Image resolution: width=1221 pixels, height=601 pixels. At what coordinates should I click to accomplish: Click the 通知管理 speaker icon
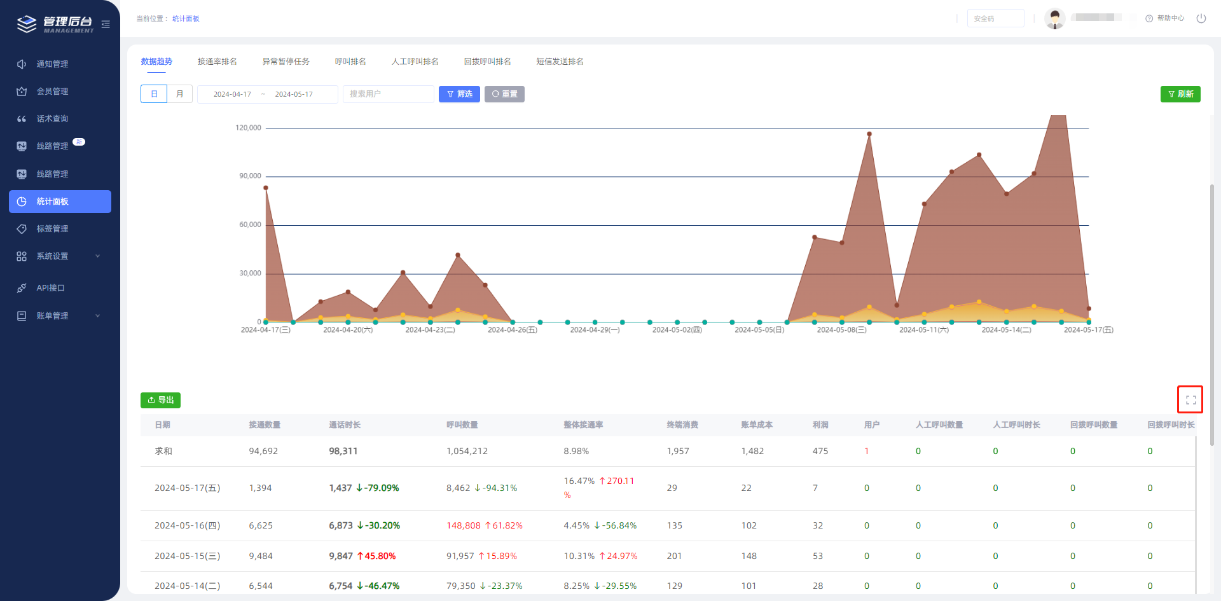tap(22, 64)
